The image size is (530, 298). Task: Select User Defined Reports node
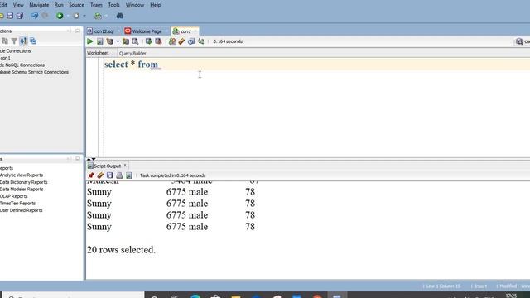pyautogui.click(x=22, y=210)
